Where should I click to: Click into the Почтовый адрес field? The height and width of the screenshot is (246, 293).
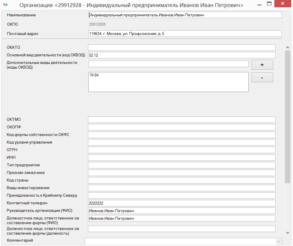click(x=185, y=34)
